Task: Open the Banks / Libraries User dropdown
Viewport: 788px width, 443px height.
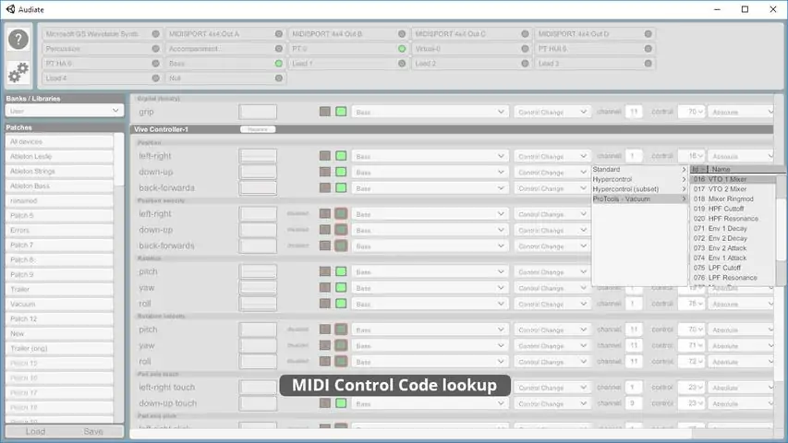Action: pos(64,111)
